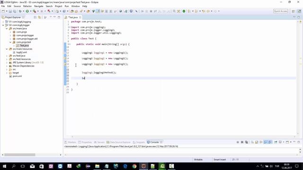The image size is (303, 170).
Task: Switch to the Servers tab
Action: tap(99, 142)
